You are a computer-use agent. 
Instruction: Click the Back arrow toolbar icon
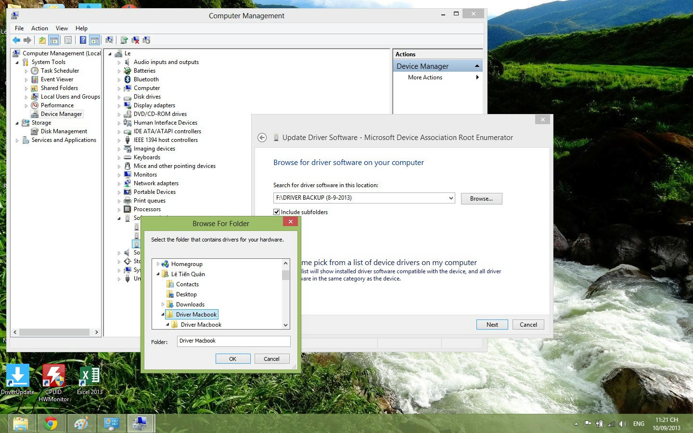coord(16,40)
